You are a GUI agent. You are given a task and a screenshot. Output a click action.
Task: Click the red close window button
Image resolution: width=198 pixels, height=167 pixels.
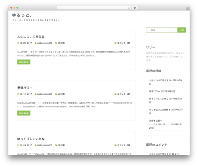(x=11, y=8)
